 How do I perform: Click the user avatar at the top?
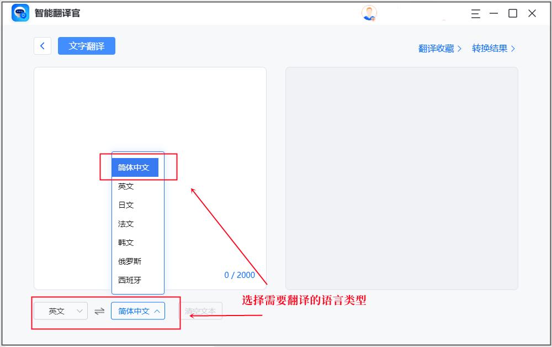point(370,12)
